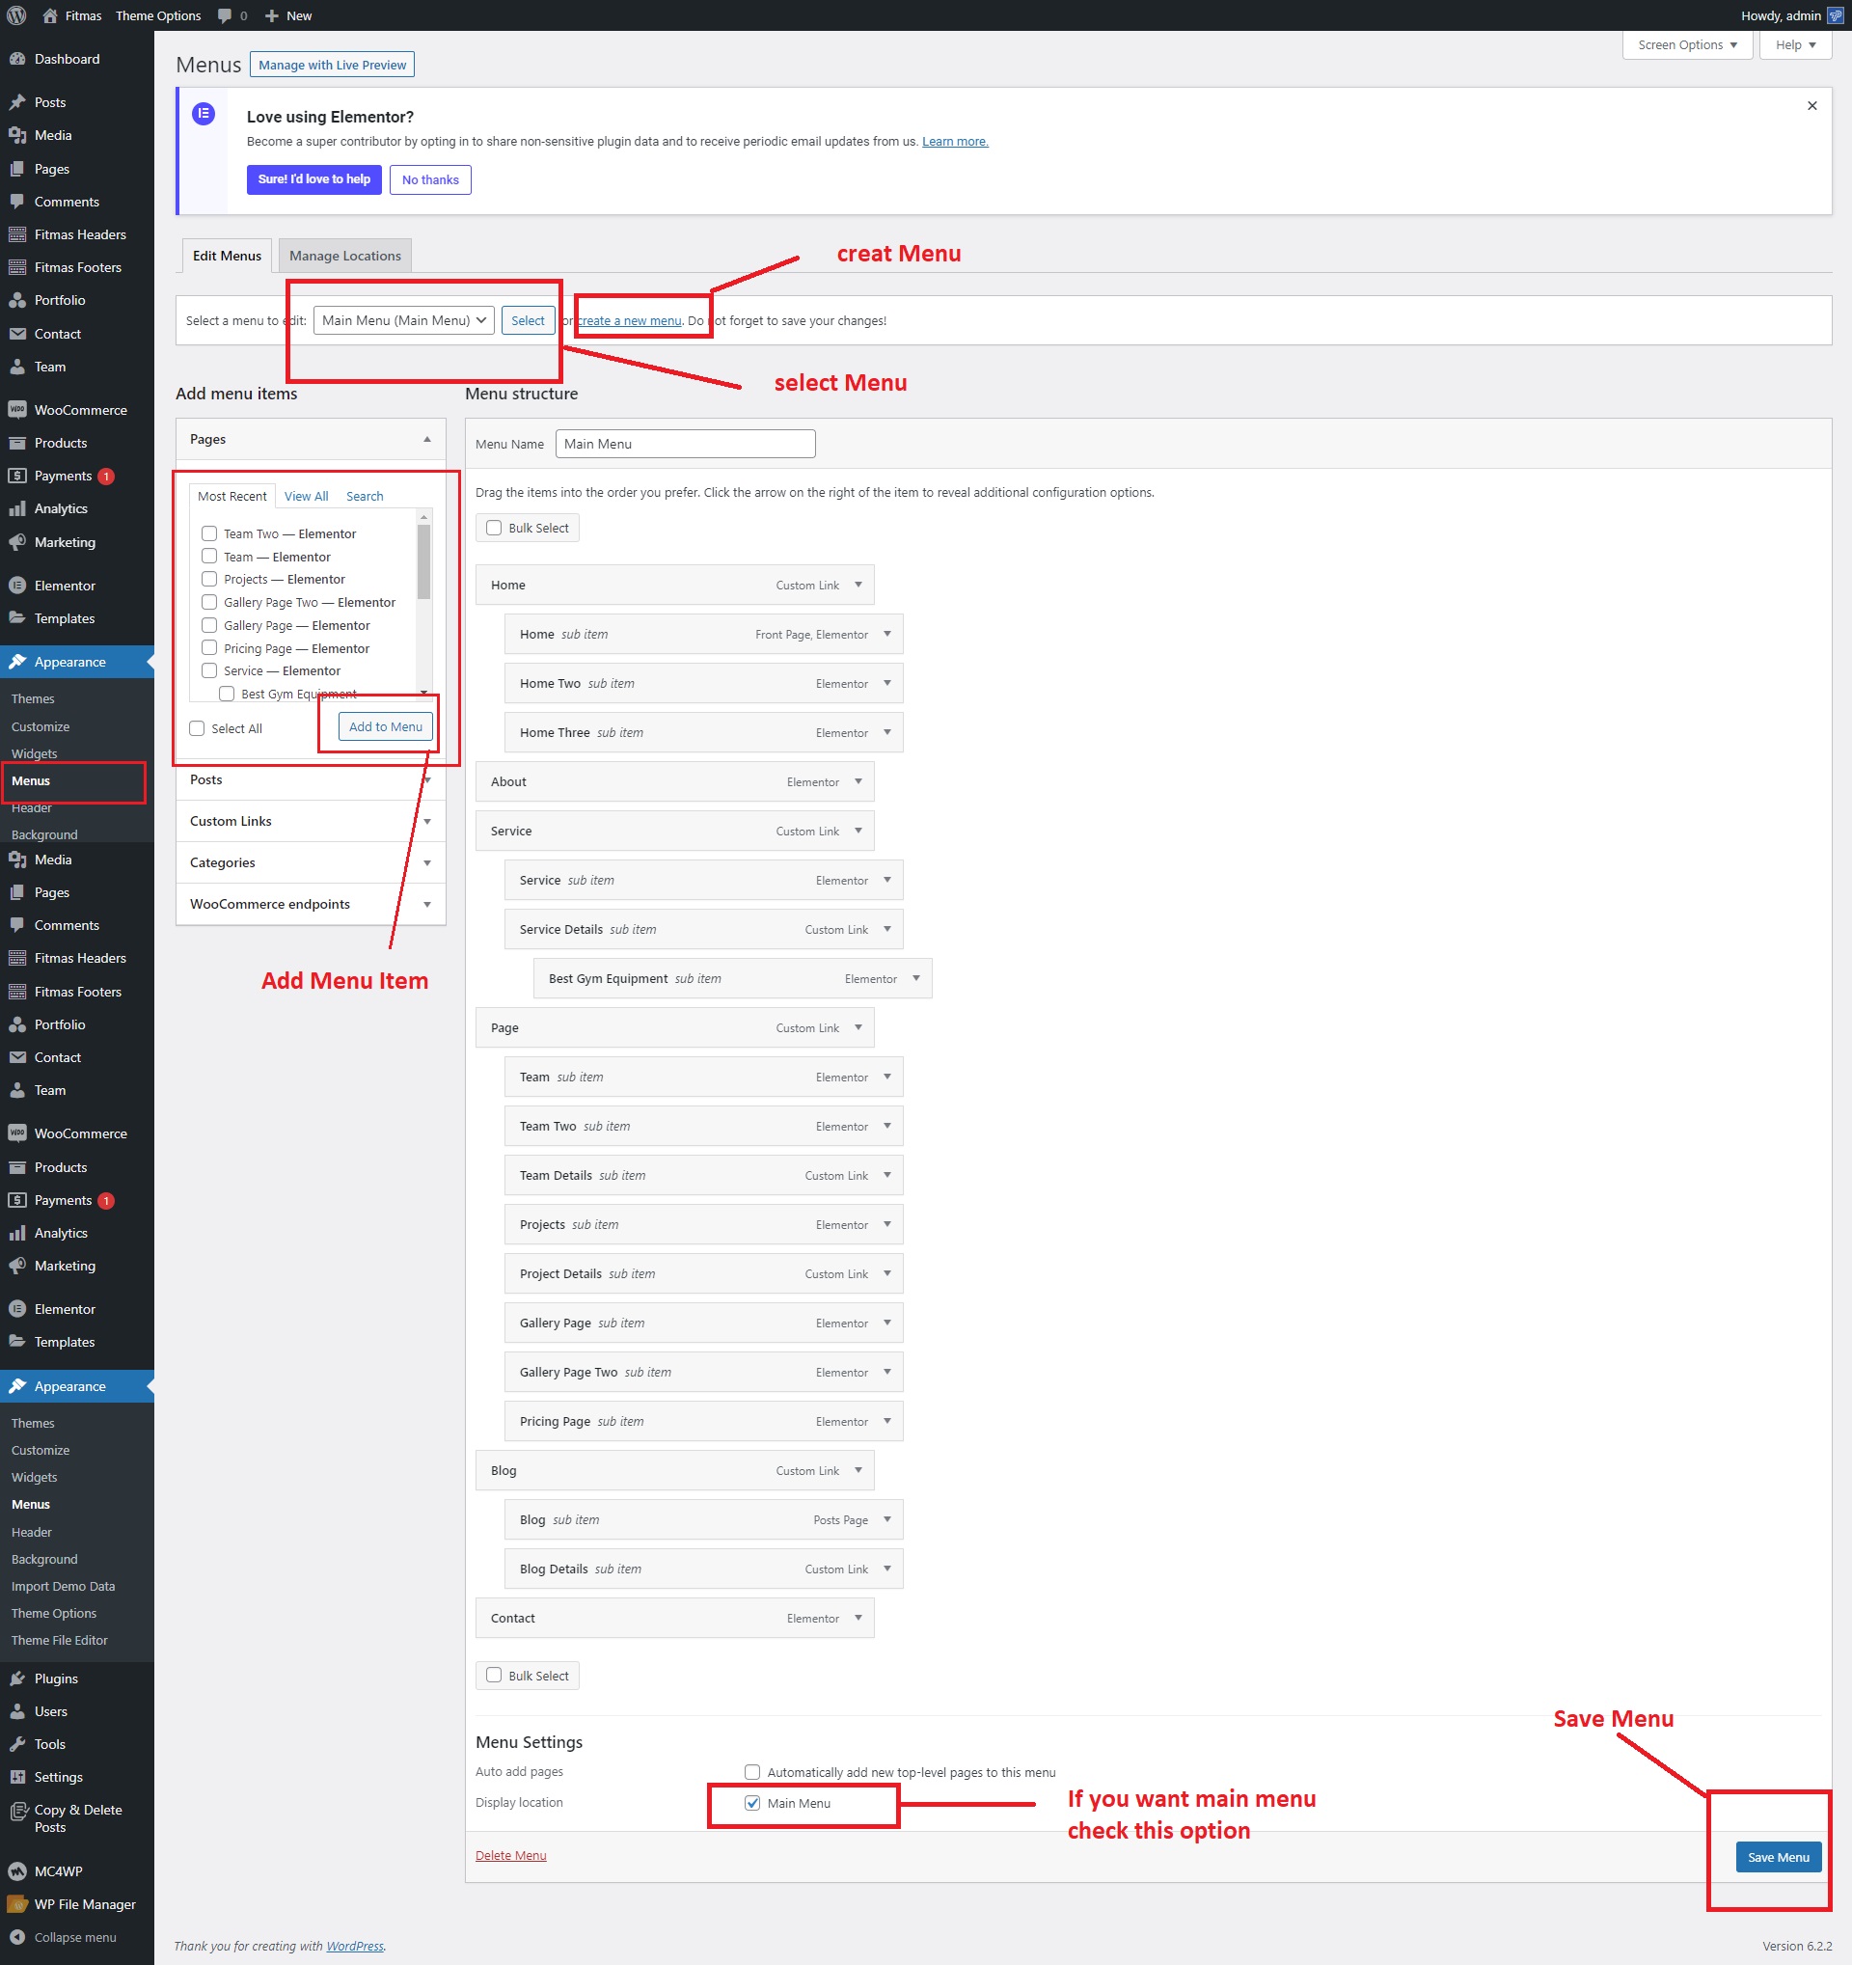Click the Settings icon in the sidebar

pos(16,1776)
